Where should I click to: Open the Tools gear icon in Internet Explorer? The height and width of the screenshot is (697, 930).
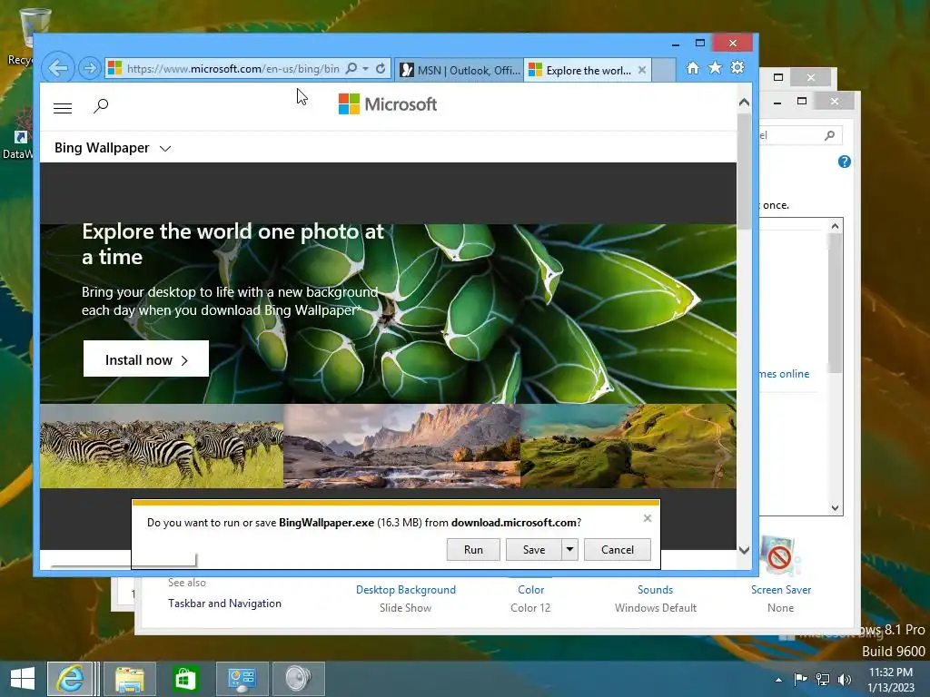pyautogui.click(x=737, y=67)
